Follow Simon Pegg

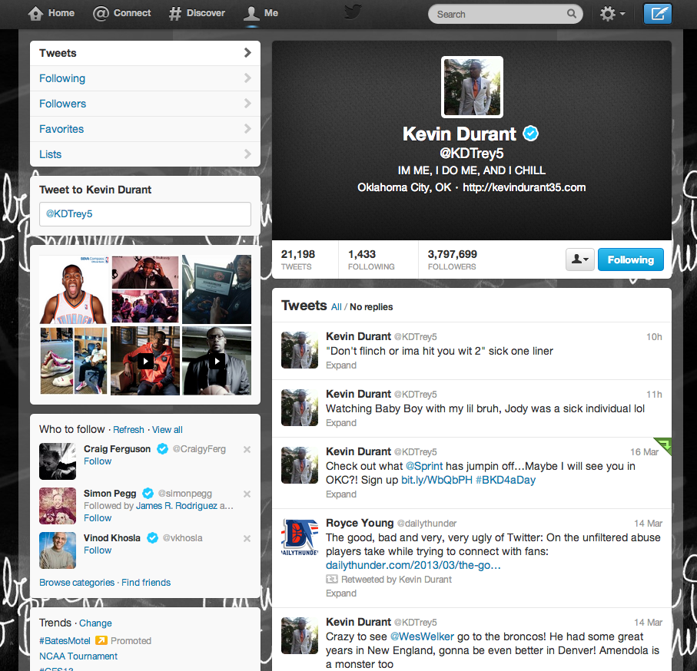[98, 518]
